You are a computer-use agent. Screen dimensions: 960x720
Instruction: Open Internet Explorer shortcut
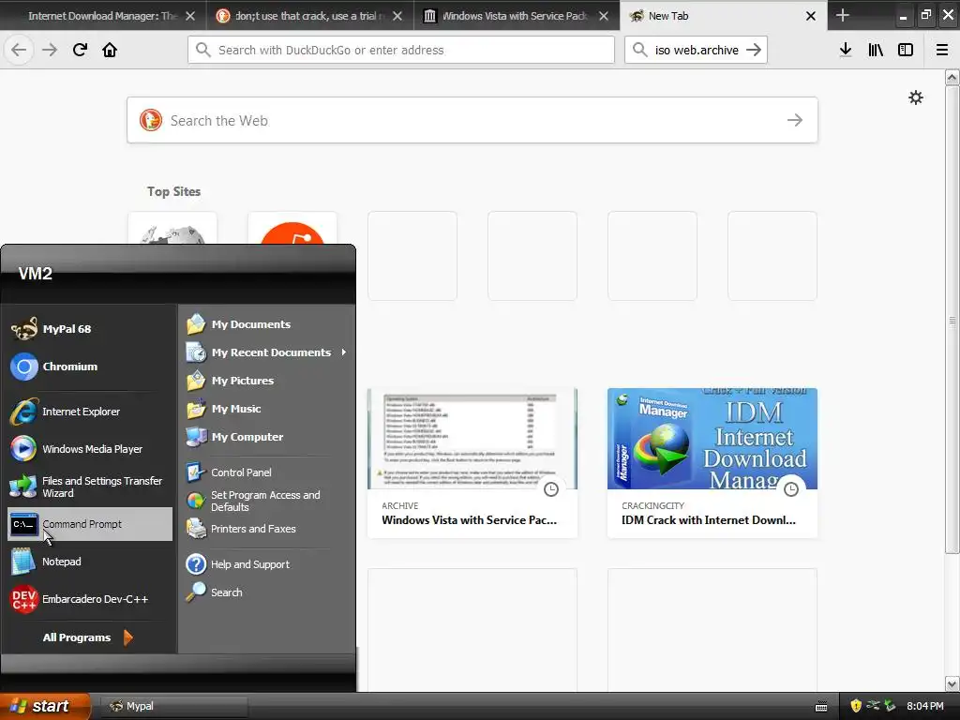pos(89,412)
